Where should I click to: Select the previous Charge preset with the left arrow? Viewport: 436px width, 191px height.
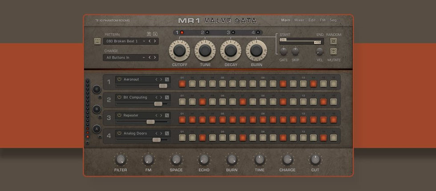click(x=149, y=57)
